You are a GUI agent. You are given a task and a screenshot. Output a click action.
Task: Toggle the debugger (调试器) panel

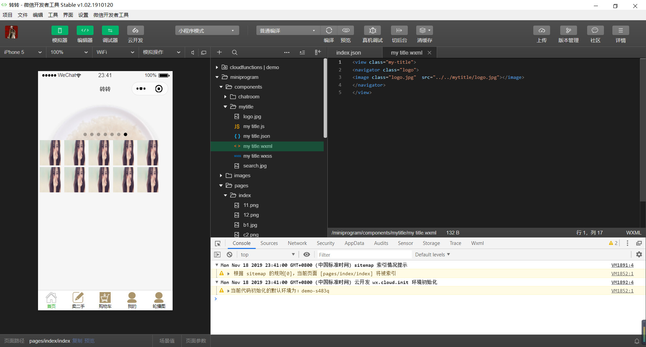click(x=110, y=31)
